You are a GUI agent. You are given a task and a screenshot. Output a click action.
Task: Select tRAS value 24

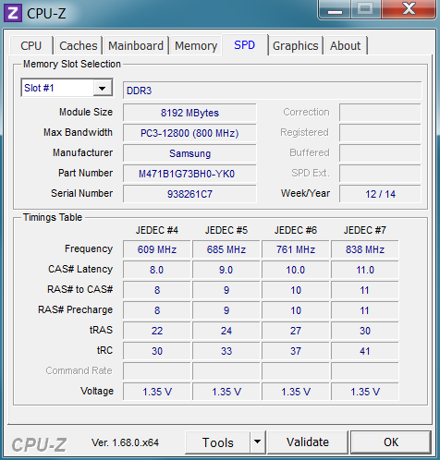click(x=226, y=331)
